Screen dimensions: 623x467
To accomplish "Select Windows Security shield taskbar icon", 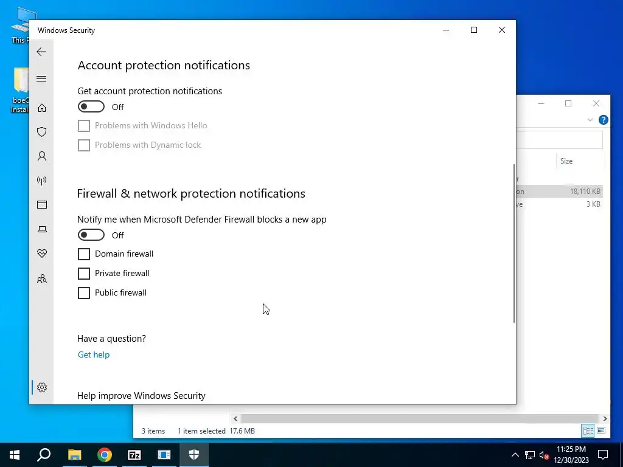I will point(194,455).
